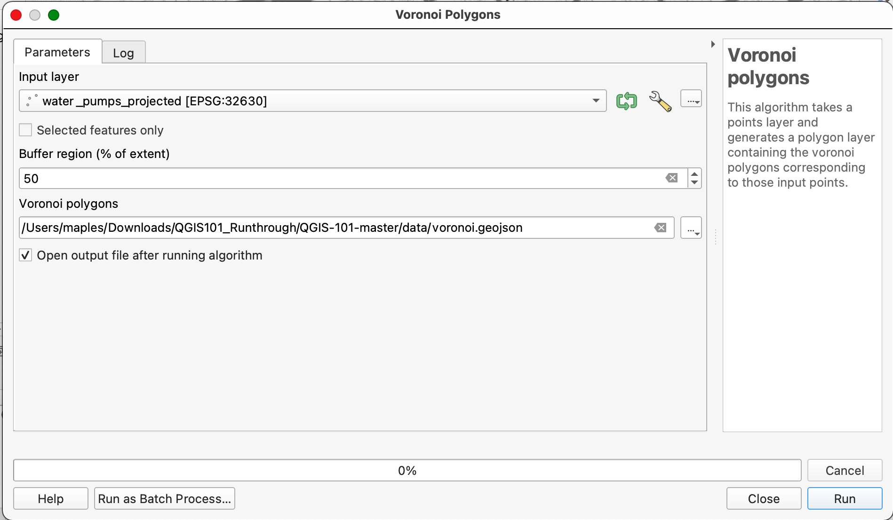Clear the Voronoi polygons output path
The height and width of the screenshot is (520, 893).
(661, 228)
